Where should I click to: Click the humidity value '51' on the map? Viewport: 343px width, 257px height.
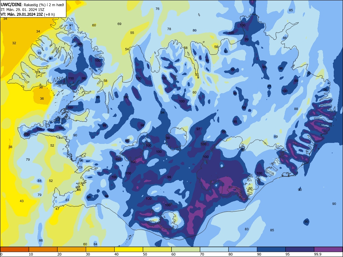pyautogui.click(x=197, y=74)
